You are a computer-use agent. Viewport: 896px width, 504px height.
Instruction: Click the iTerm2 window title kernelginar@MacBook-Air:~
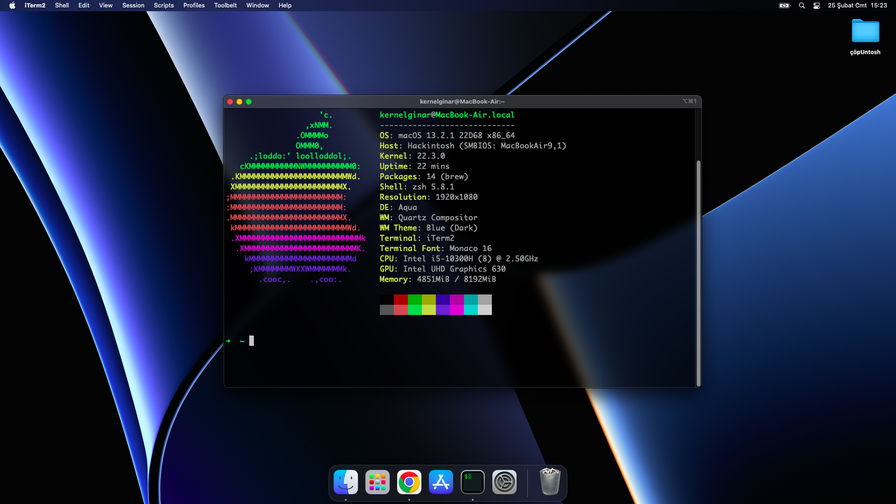click(x=462, y=102)
